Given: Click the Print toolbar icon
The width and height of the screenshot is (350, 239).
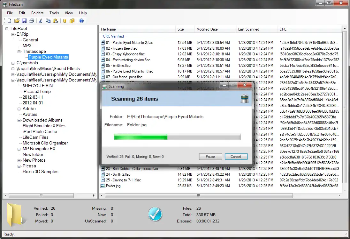Looking at the screenshot, I should point(32,21).
